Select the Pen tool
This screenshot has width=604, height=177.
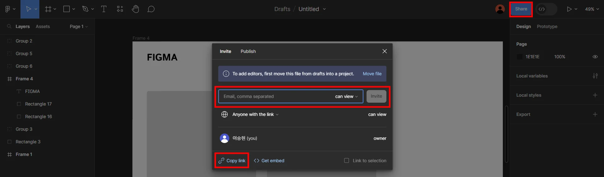pyautogui.click(x=85, y=9)
